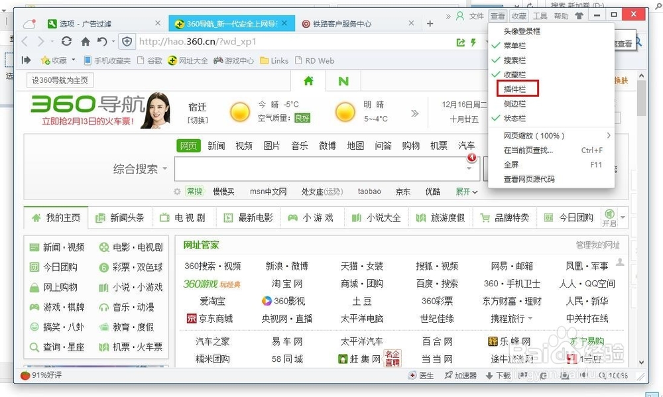Click the 91%好评 tomato icon

click(x=25, y=375)
